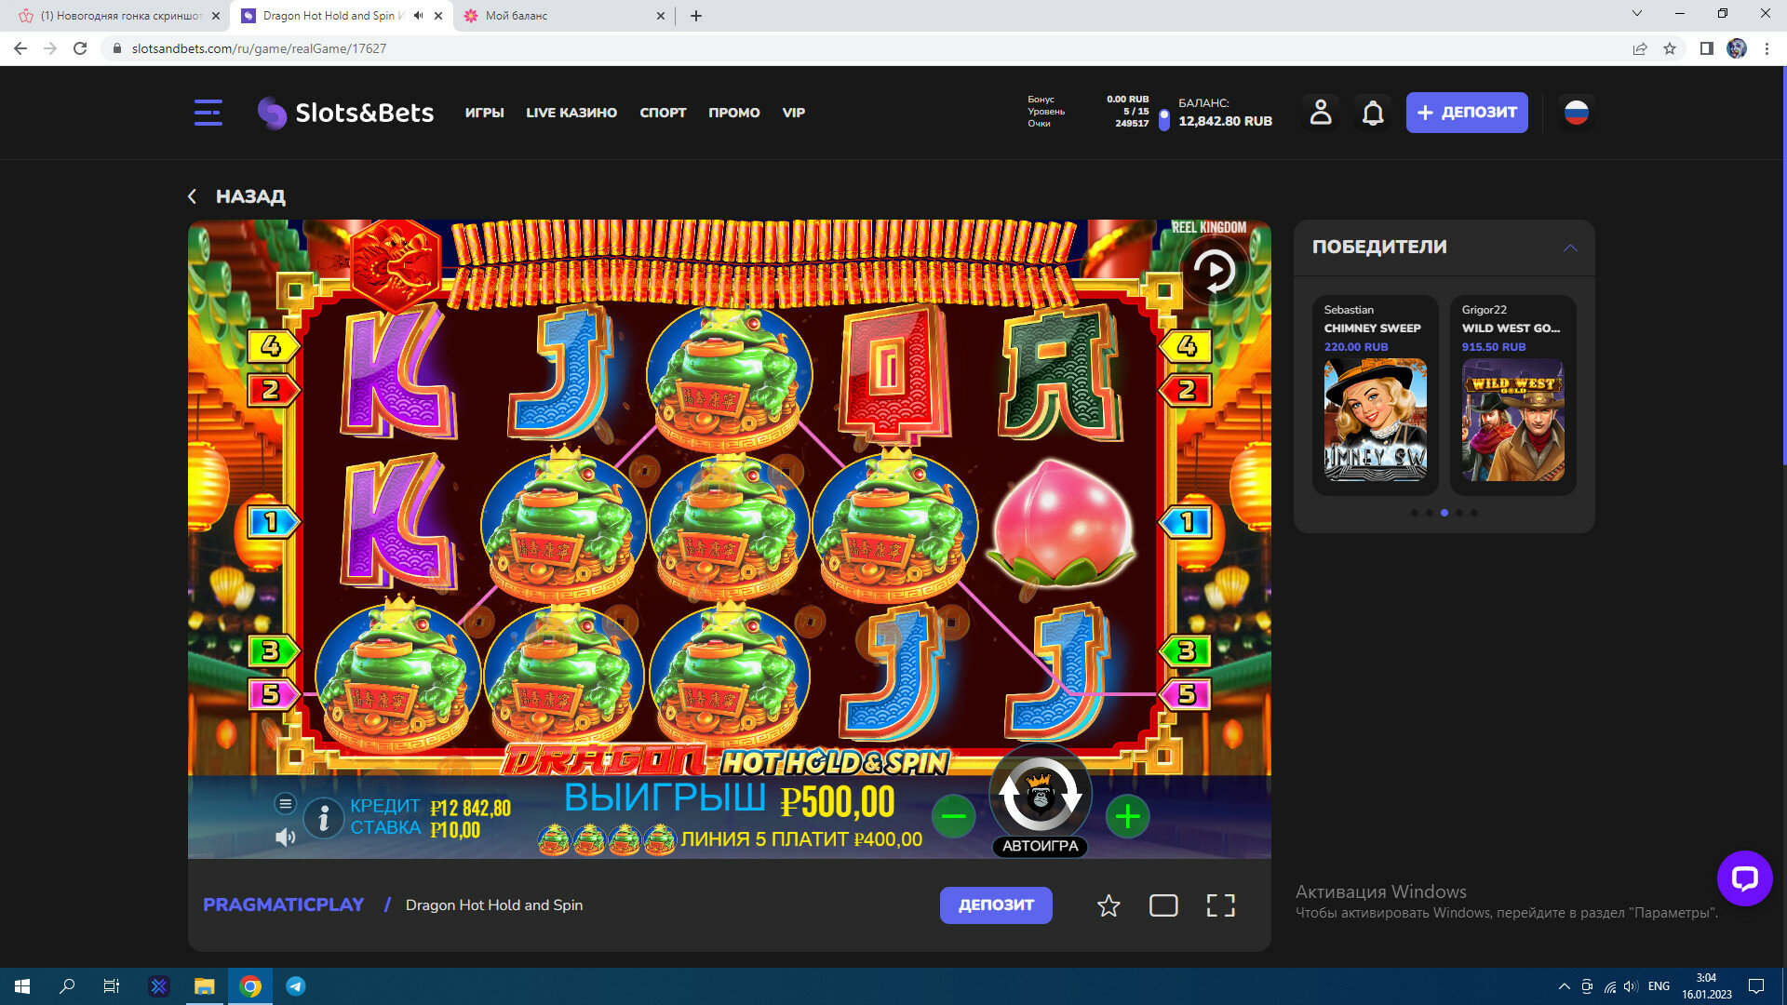1787x1005 pixels.
Task: Open the user profile icon
Action: click(x=1320, y=113)
